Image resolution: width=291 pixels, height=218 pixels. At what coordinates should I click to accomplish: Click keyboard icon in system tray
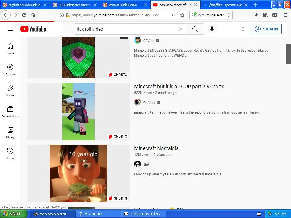pyautogui.click(x=259, y=214)
